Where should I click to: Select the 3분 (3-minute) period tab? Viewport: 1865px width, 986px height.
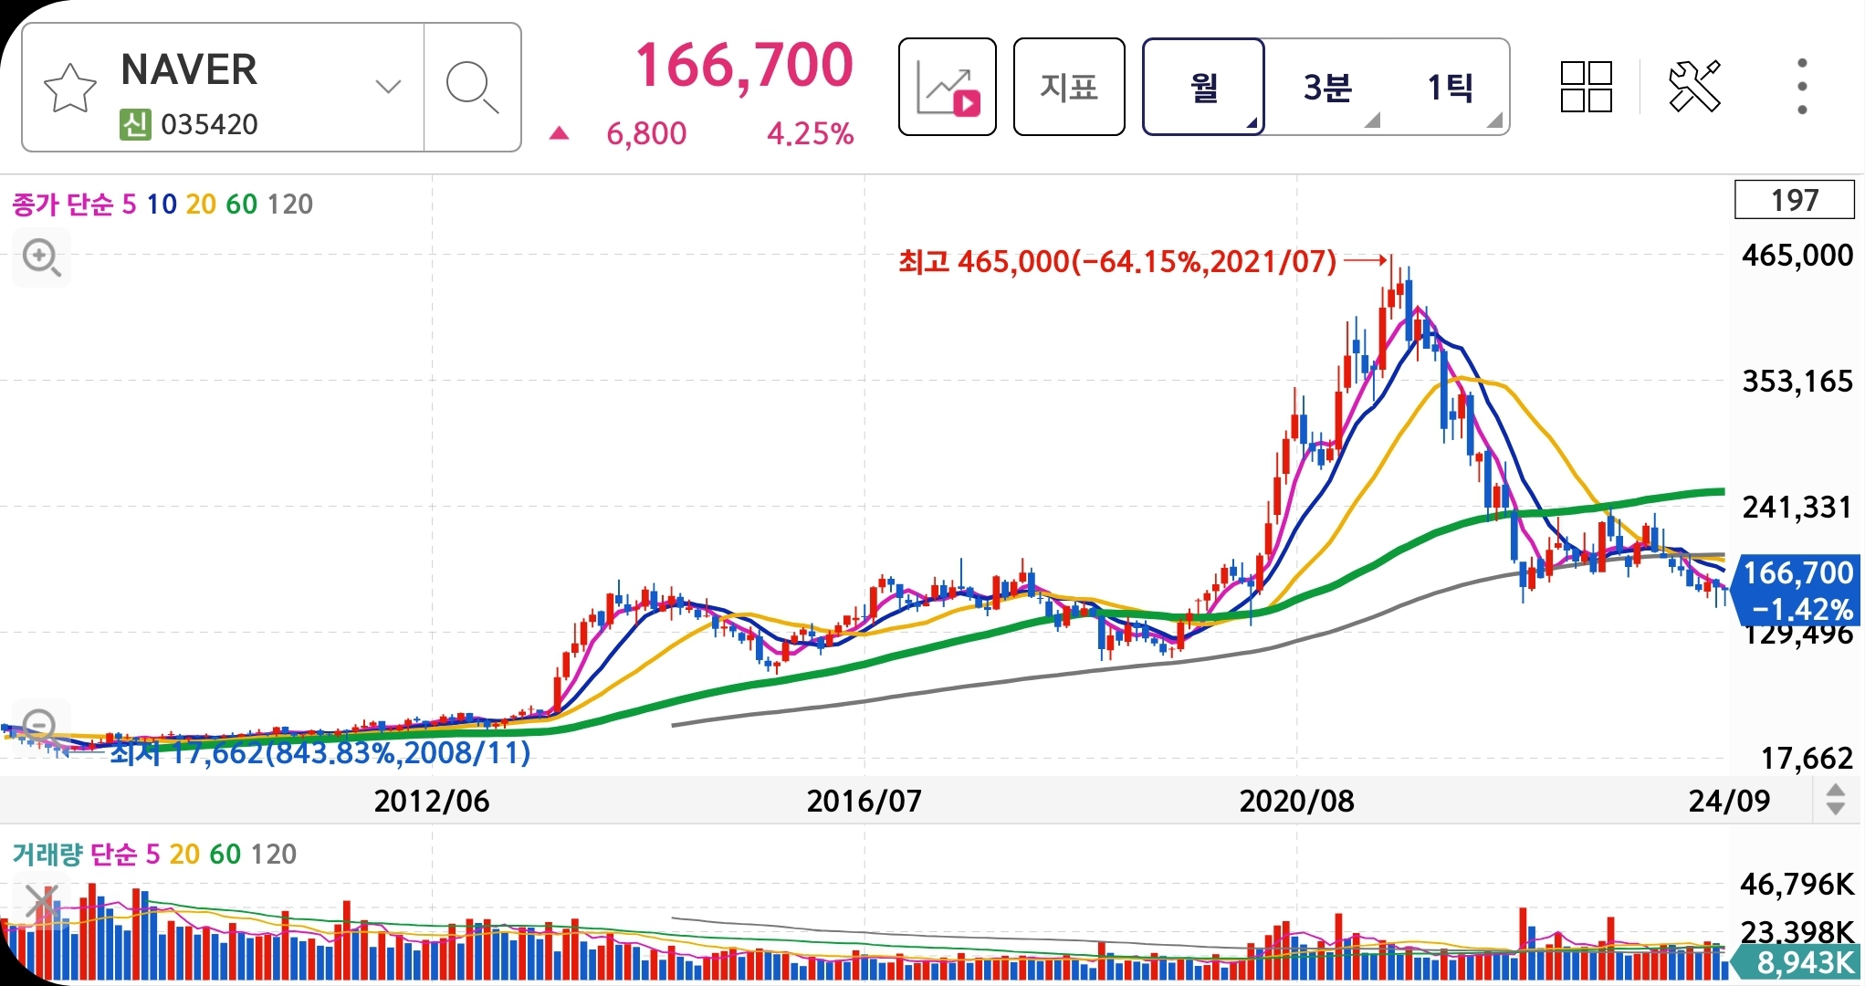pos(1327,87)
